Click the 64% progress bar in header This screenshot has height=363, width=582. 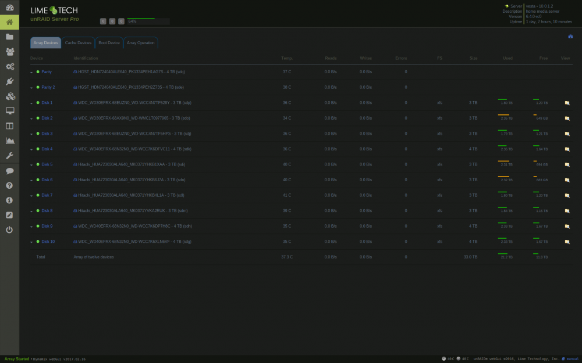(x=148, y=21)
